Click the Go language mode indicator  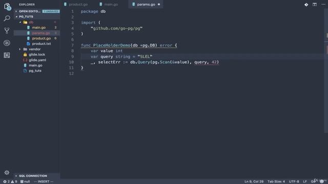313,181
